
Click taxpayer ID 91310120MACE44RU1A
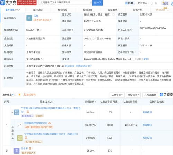tap(153, 28)
